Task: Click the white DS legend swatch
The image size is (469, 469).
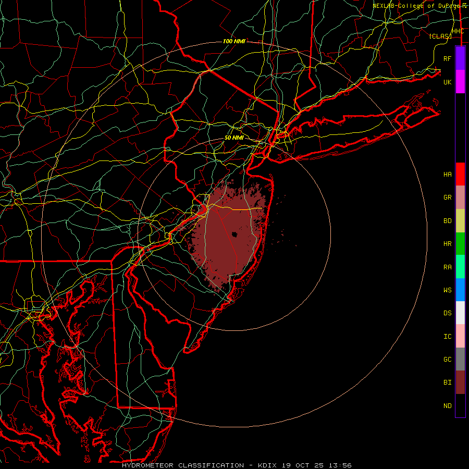Action: (460, 313)
